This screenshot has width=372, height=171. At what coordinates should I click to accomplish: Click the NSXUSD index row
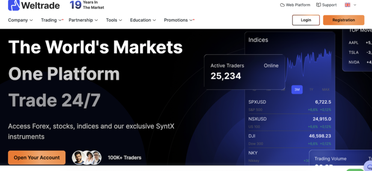[289, 122]
